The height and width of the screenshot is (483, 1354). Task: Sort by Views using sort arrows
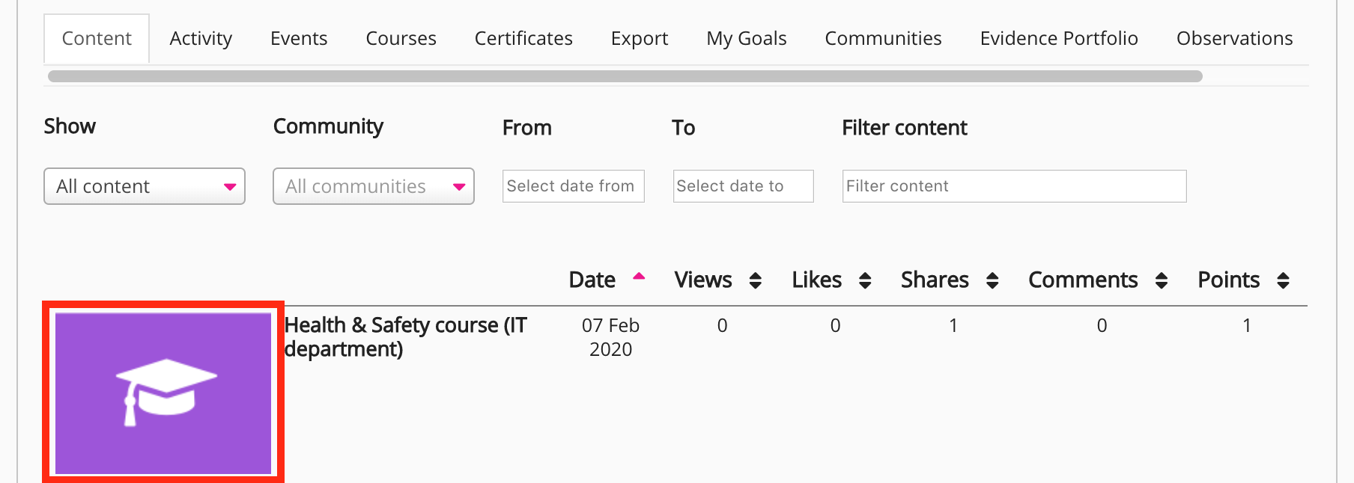[x=756, y=280]
